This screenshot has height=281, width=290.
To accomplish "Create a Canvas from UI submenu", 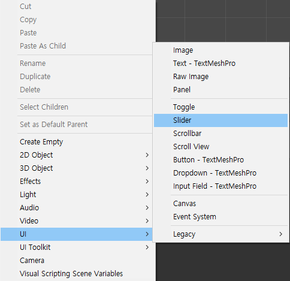I will pos(220,204).
